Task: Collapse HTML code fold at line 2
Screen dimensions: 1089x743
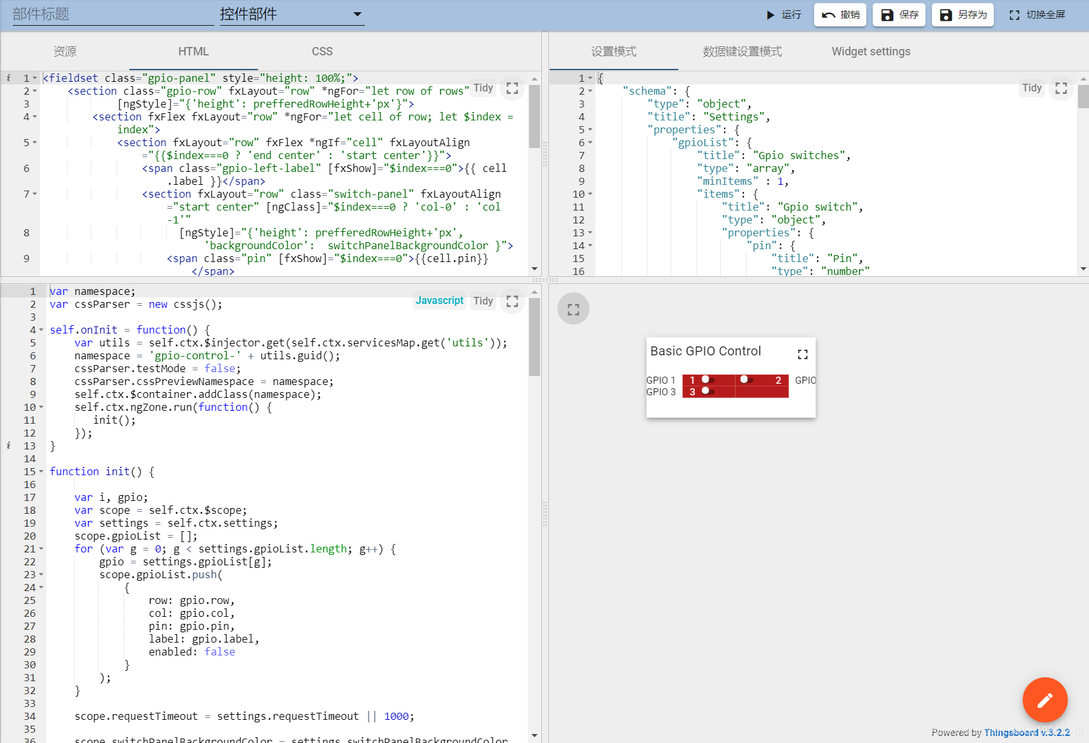Action: click(x=35, y=91)
